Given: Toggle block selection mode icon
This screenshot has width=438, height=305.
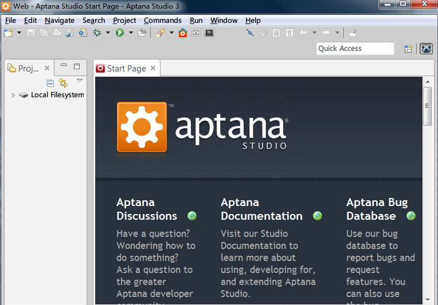Looking at the screenshot, I should pos(276,33).
